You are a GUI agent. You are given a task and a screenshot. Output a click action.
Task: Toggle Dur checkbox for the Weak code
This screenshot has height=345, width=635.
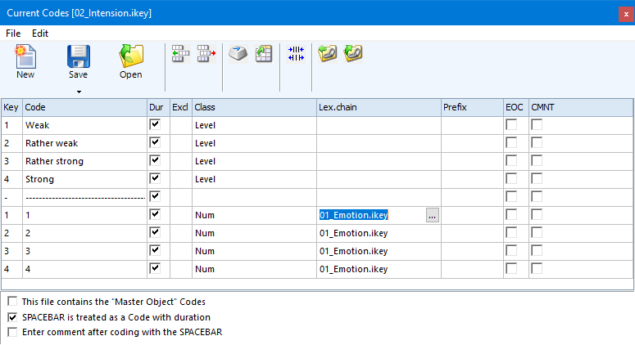(x=156, y=124)
